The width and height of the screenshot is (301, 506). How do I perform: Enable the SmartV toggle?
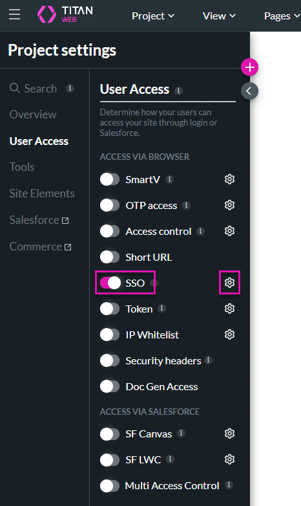110,179
